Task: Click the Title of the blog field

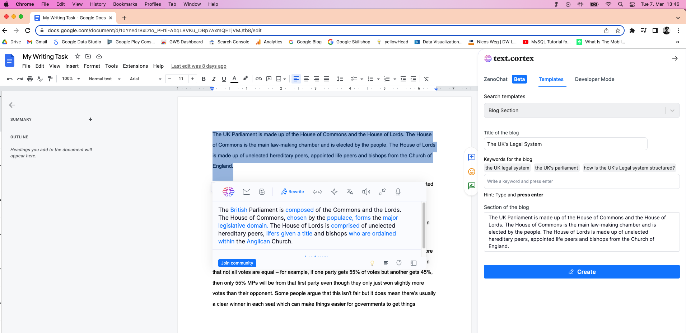Action: [x=565, y=144]
